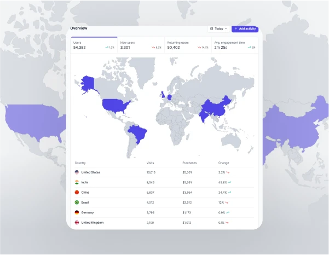Select the Avg. engagement time tab

pos(234,45)
